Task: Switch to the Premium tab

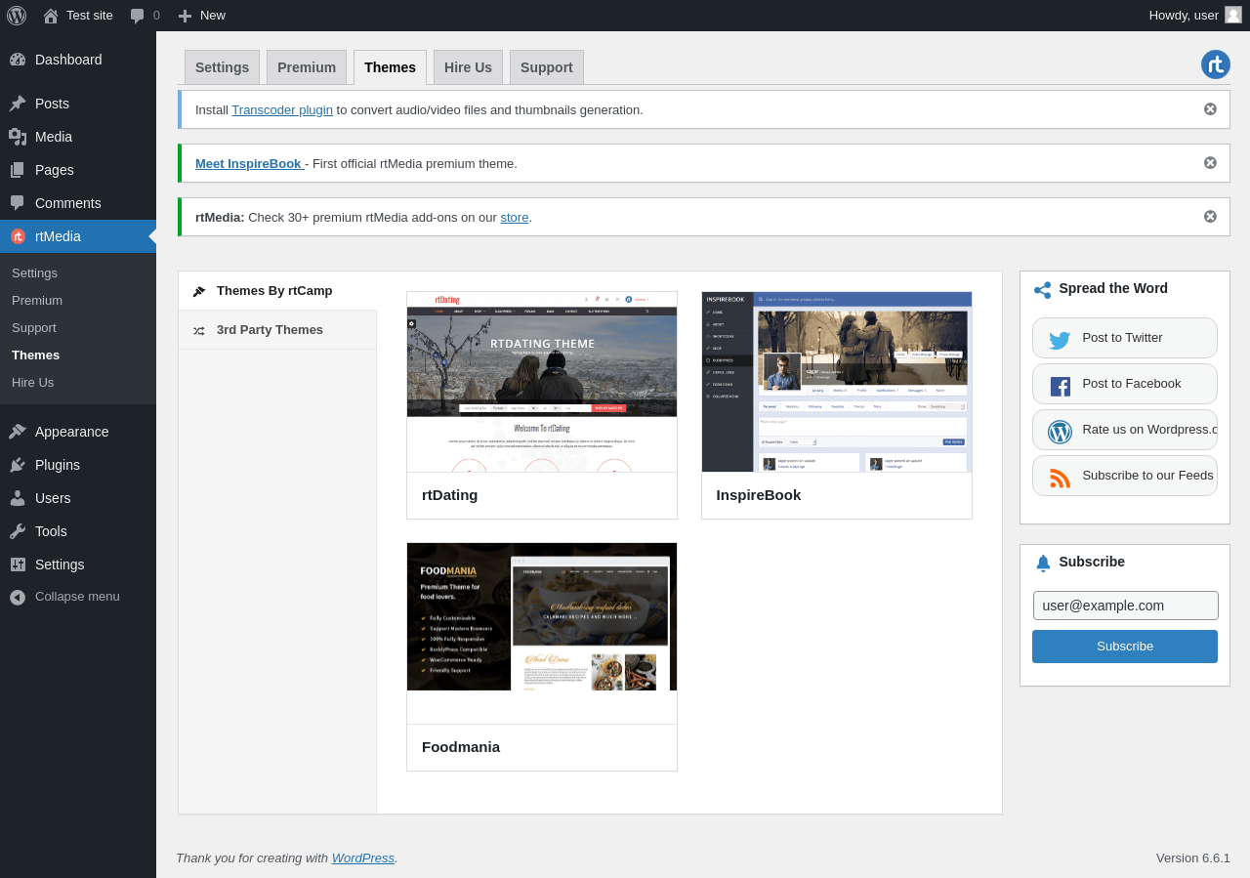Action: pos(306,67)
